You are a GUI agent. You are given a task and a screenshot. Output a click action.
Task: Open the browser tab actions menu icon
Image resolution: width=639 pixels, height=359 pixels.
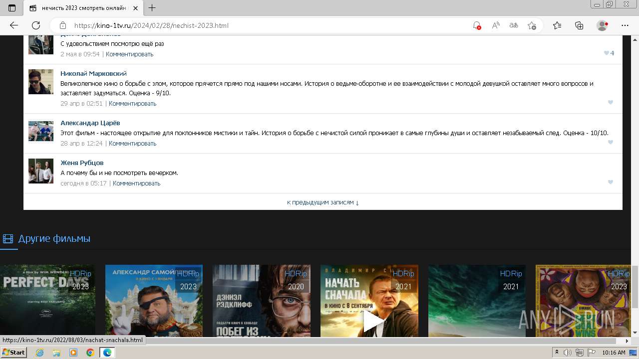point(12,8)
